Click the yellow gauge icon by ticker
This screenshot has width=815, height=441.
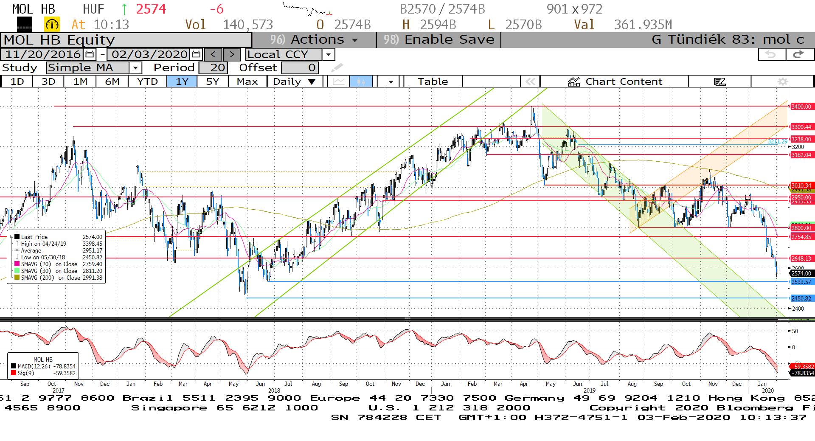(52, 25)
